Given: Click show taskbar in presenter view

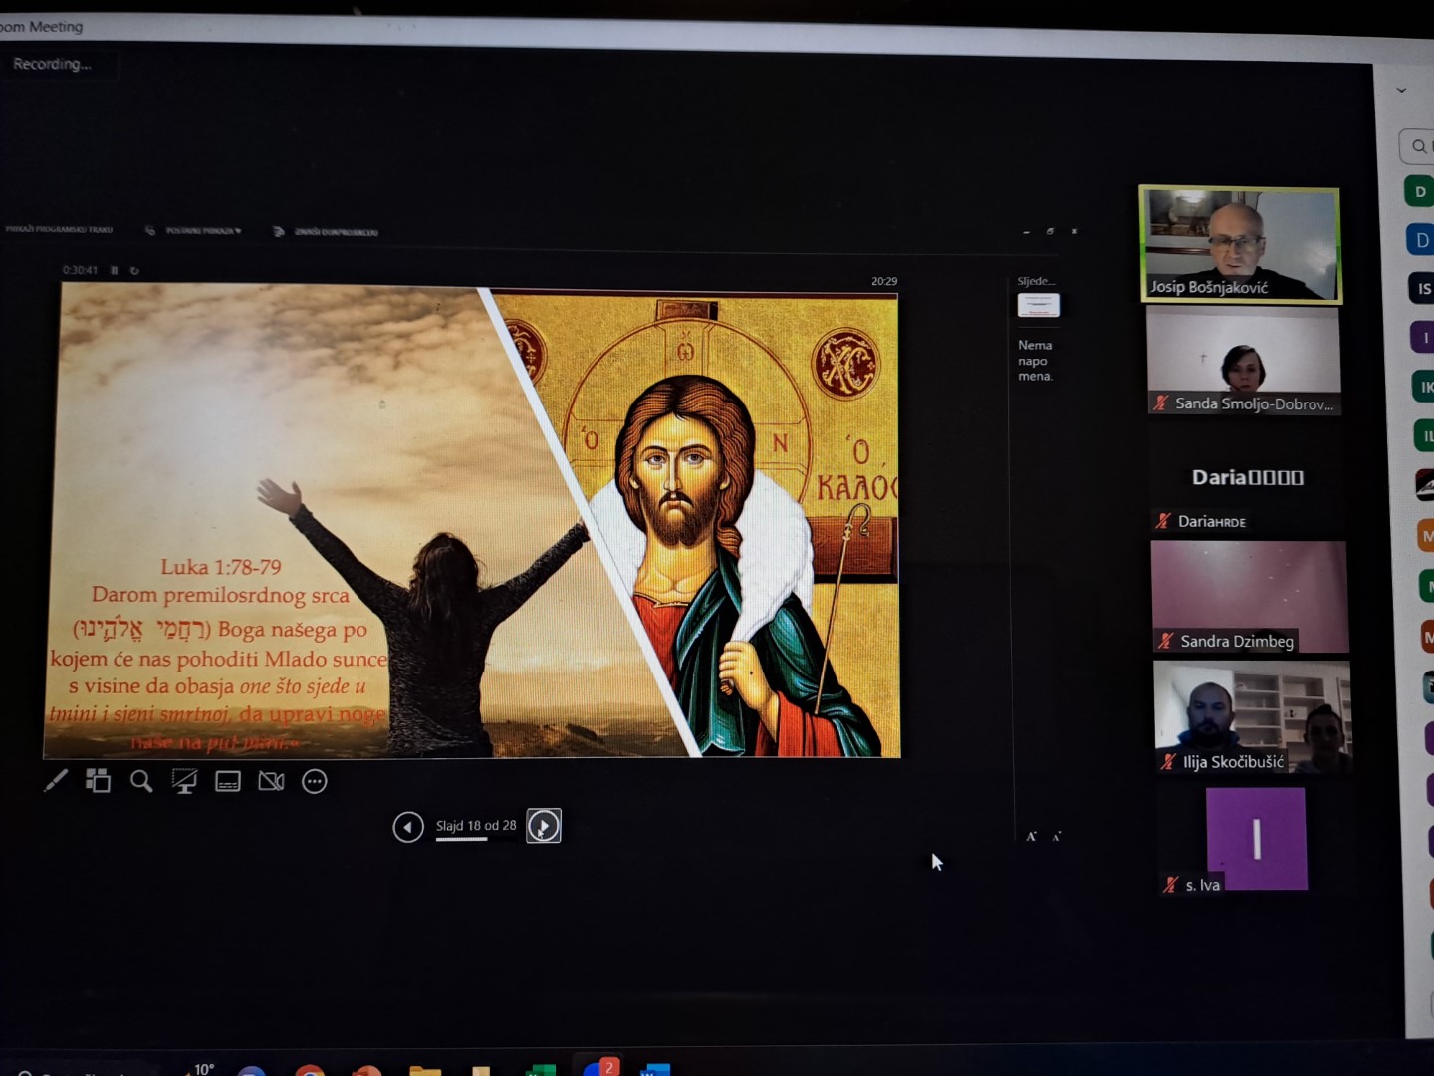Looking at the screenshot, I should (x=60, y=229).
